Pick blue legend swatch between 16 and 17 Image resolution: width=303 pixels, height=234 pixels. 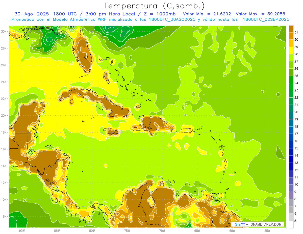pos(291,137)
